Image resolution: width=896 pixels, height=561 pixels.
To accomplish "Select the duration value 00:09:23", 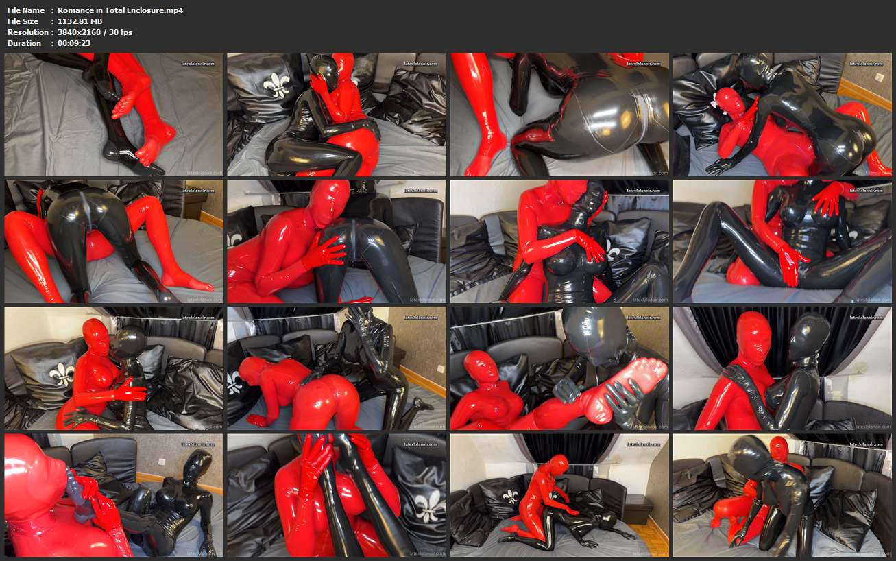I will click(74, 43).
